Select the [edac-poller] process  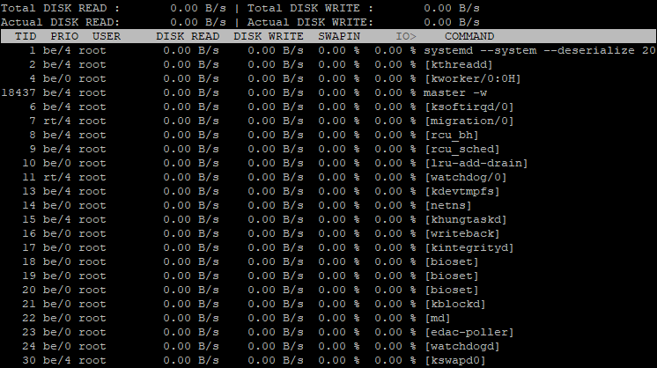[469, 333]
